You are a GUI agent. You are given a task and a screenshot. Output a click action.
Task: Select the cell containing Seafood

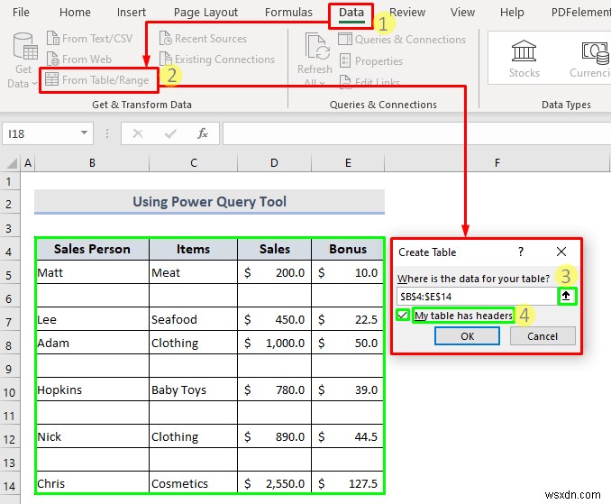[193, 319]
